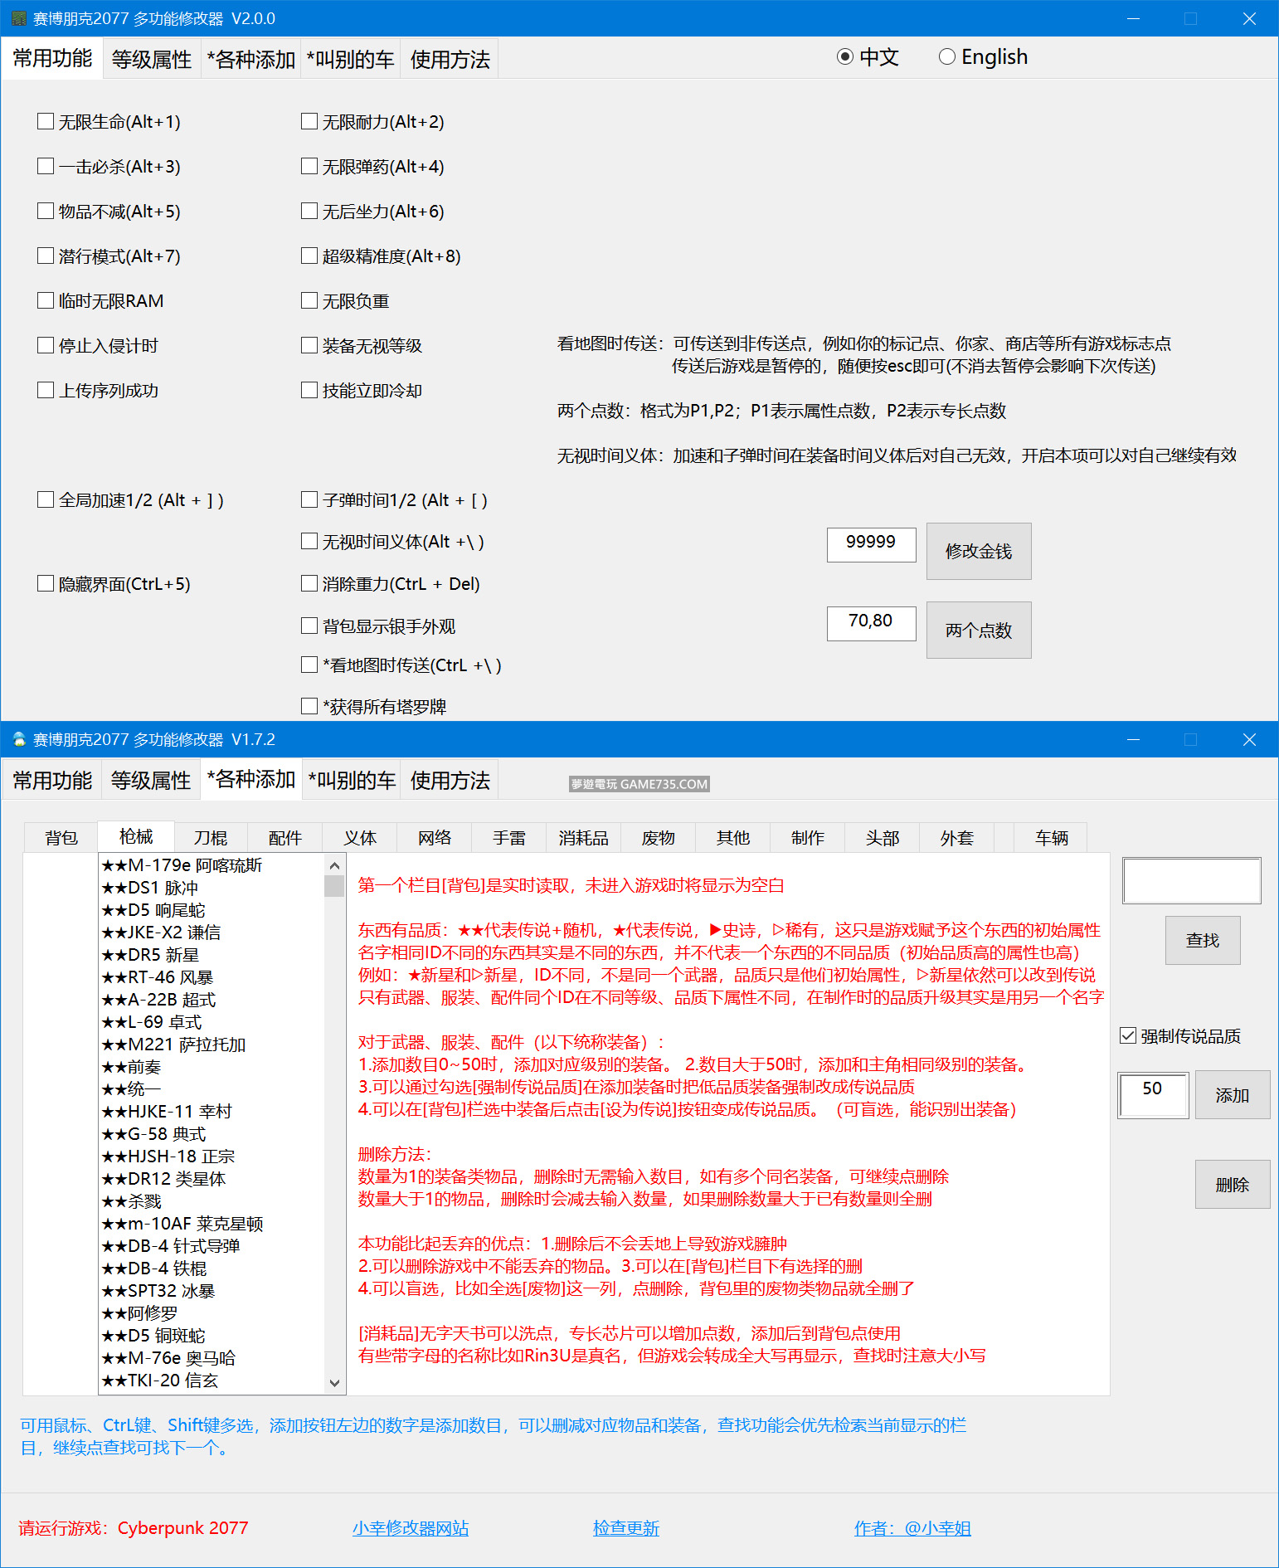Click the 删除 button
This screenshot has height=1568, width=1279.
pyautogui.click(x=1233, y=1185)
